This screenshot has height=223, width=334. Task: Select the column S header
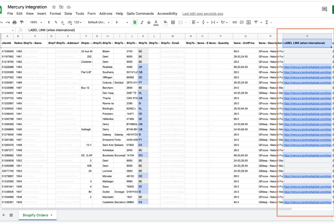[307, 36]
